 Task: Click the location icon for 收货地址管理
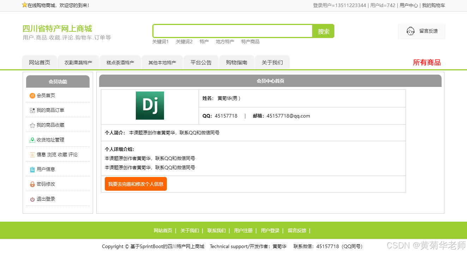pos(32,140)
